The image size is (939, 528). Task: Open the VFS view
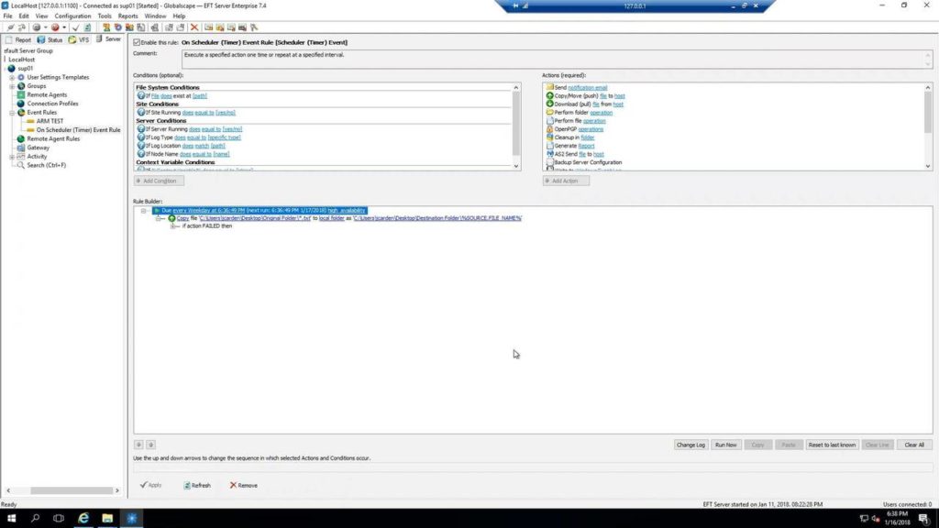(x=79, y=38)
